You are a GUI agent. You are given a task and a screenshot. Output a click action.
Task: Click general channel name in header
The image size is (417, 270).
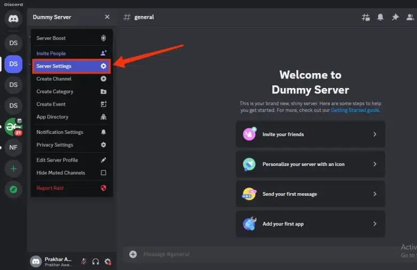click(x=144, y=17)
